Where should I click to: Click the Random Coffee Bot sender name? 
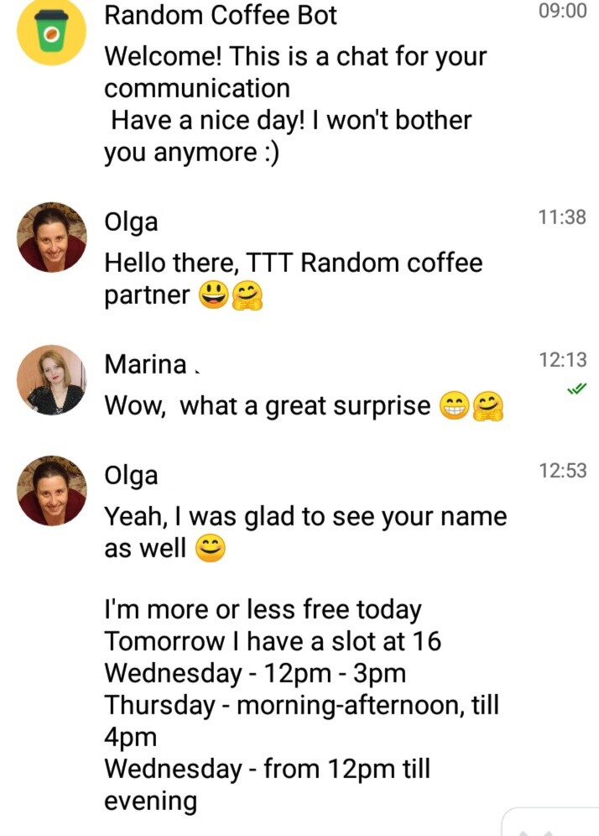coord(220,15)
